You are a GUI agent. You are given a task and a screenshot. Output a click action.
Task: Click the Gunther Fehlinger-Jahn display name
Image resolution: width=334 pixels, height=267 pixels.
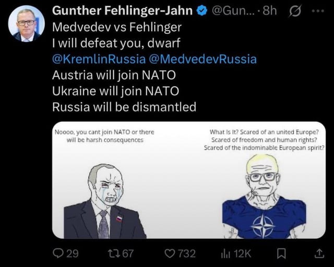123,11
